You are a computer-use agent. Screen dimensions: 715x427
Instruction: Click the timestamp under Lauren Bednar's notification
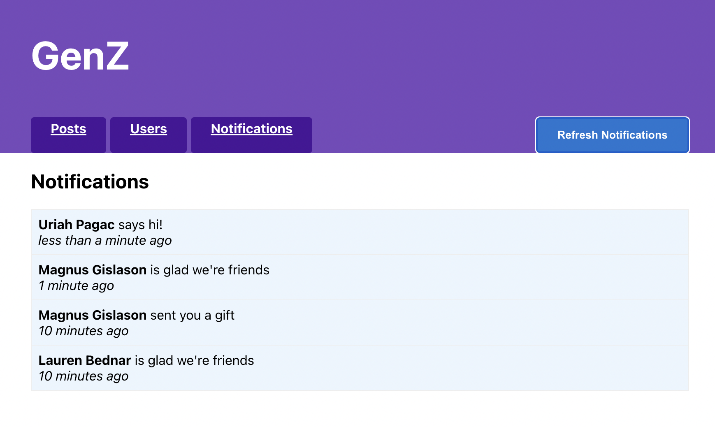coord(84,376)
